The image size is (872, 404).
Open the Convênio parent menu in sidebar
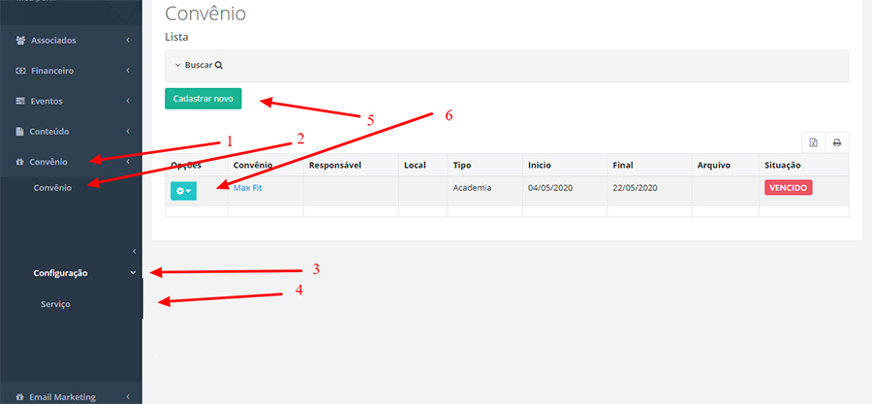[48, 161]
